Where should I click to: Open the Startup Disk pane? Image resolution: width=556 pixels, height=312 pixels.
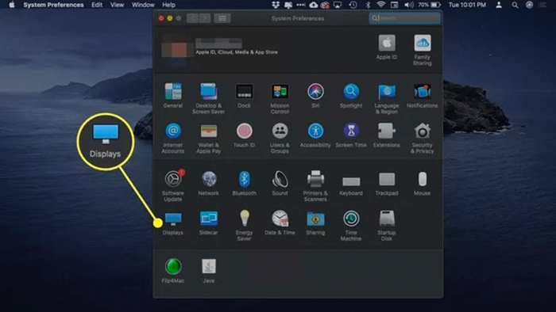[387, 225]
